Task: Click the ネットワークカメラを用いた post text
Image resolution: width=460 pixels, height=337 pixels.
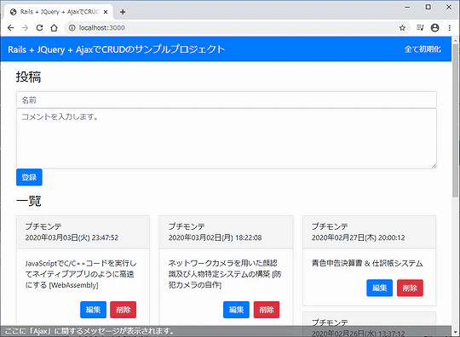Action: [225, 274]
